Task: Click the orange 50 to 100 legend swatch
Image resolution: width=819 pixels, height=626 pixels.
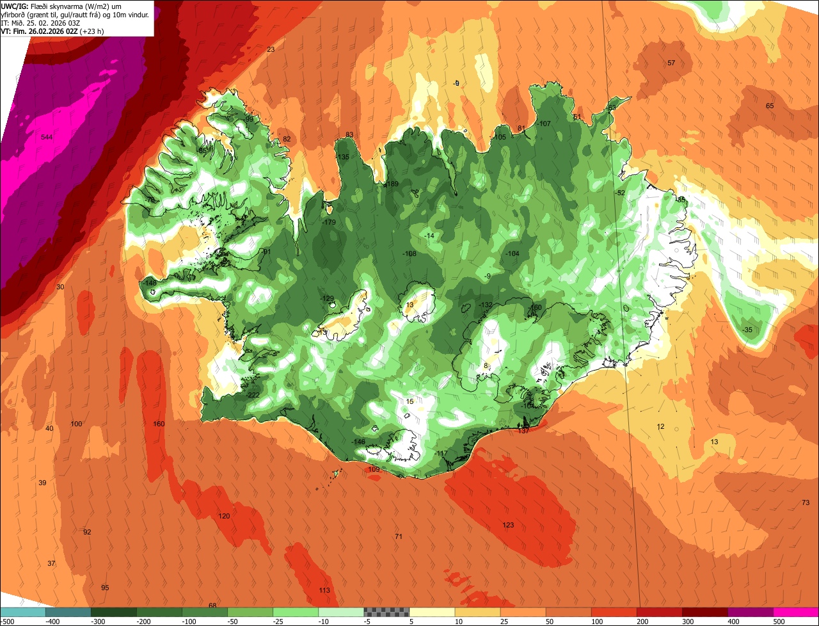Action: tap(568, 613)
